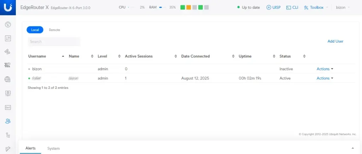Expand the Toolbox dropdown menu
362x154 pixels.
point(316,7)
